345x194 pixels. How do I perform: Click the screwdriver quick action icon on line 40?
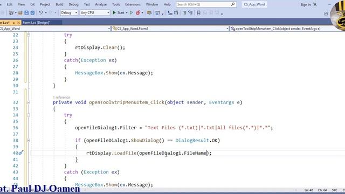pyautogui.click(x=21, y=153)
